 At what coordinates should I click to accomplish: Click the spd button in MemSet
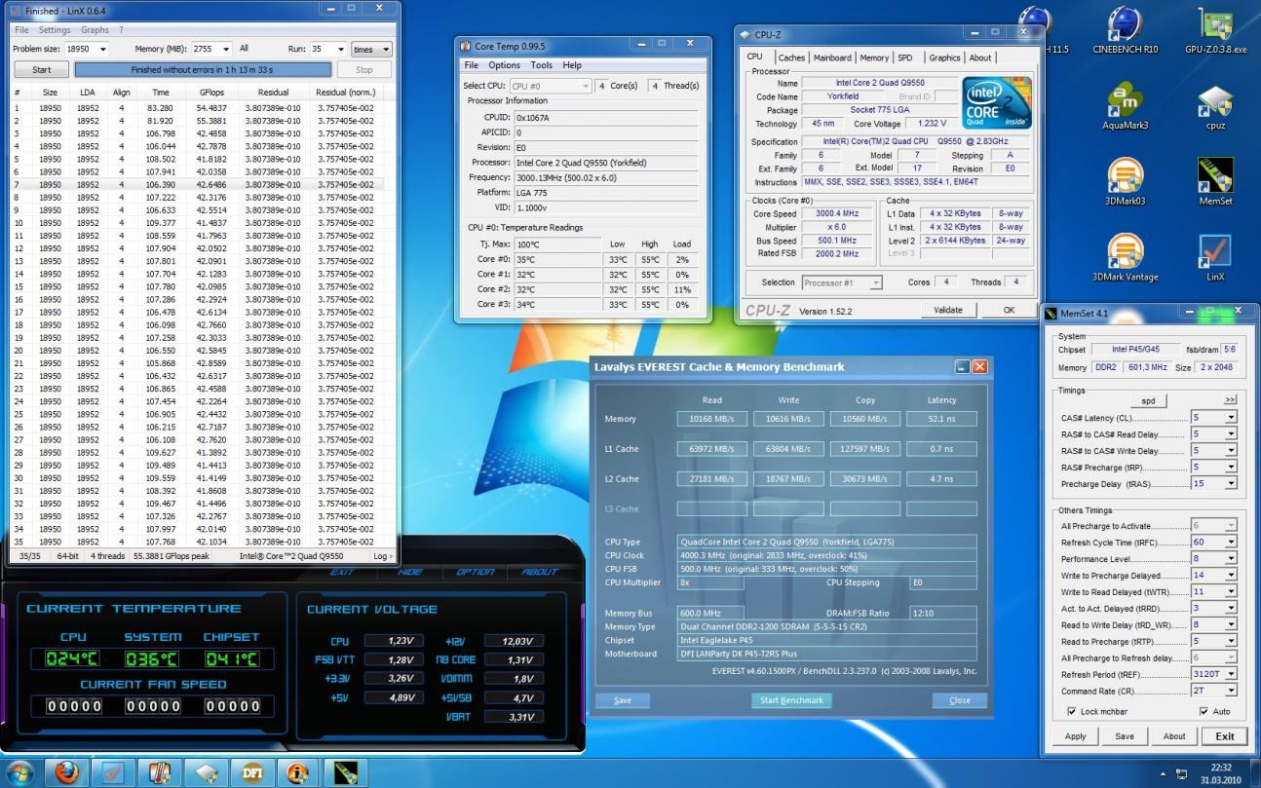pos(1148,401)
